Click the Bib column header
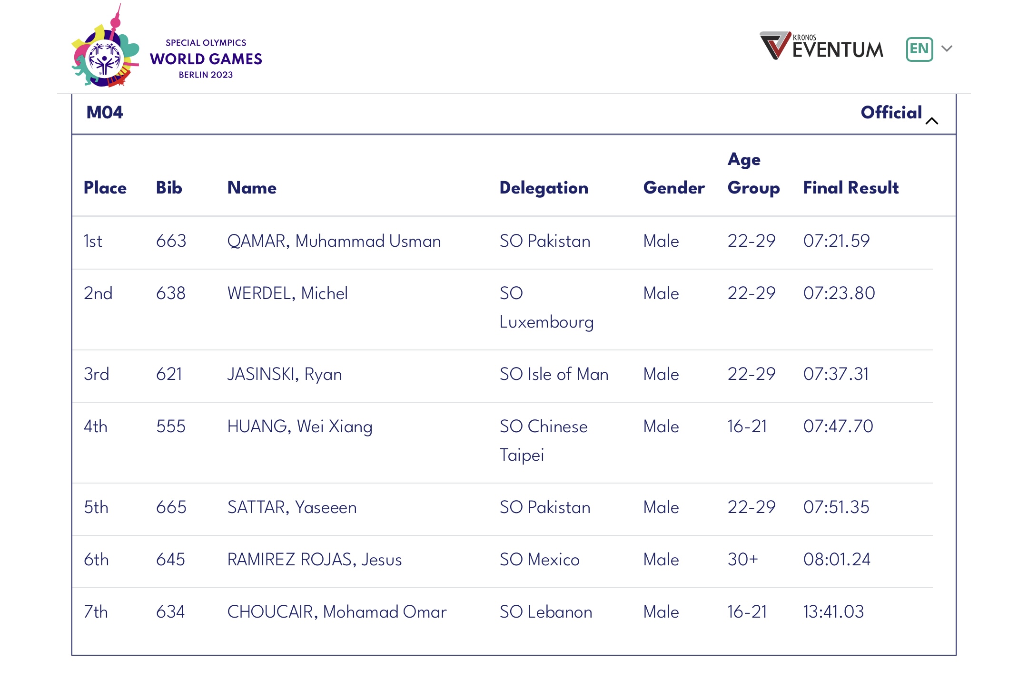Screen dimensions: 1028x678 169,188
